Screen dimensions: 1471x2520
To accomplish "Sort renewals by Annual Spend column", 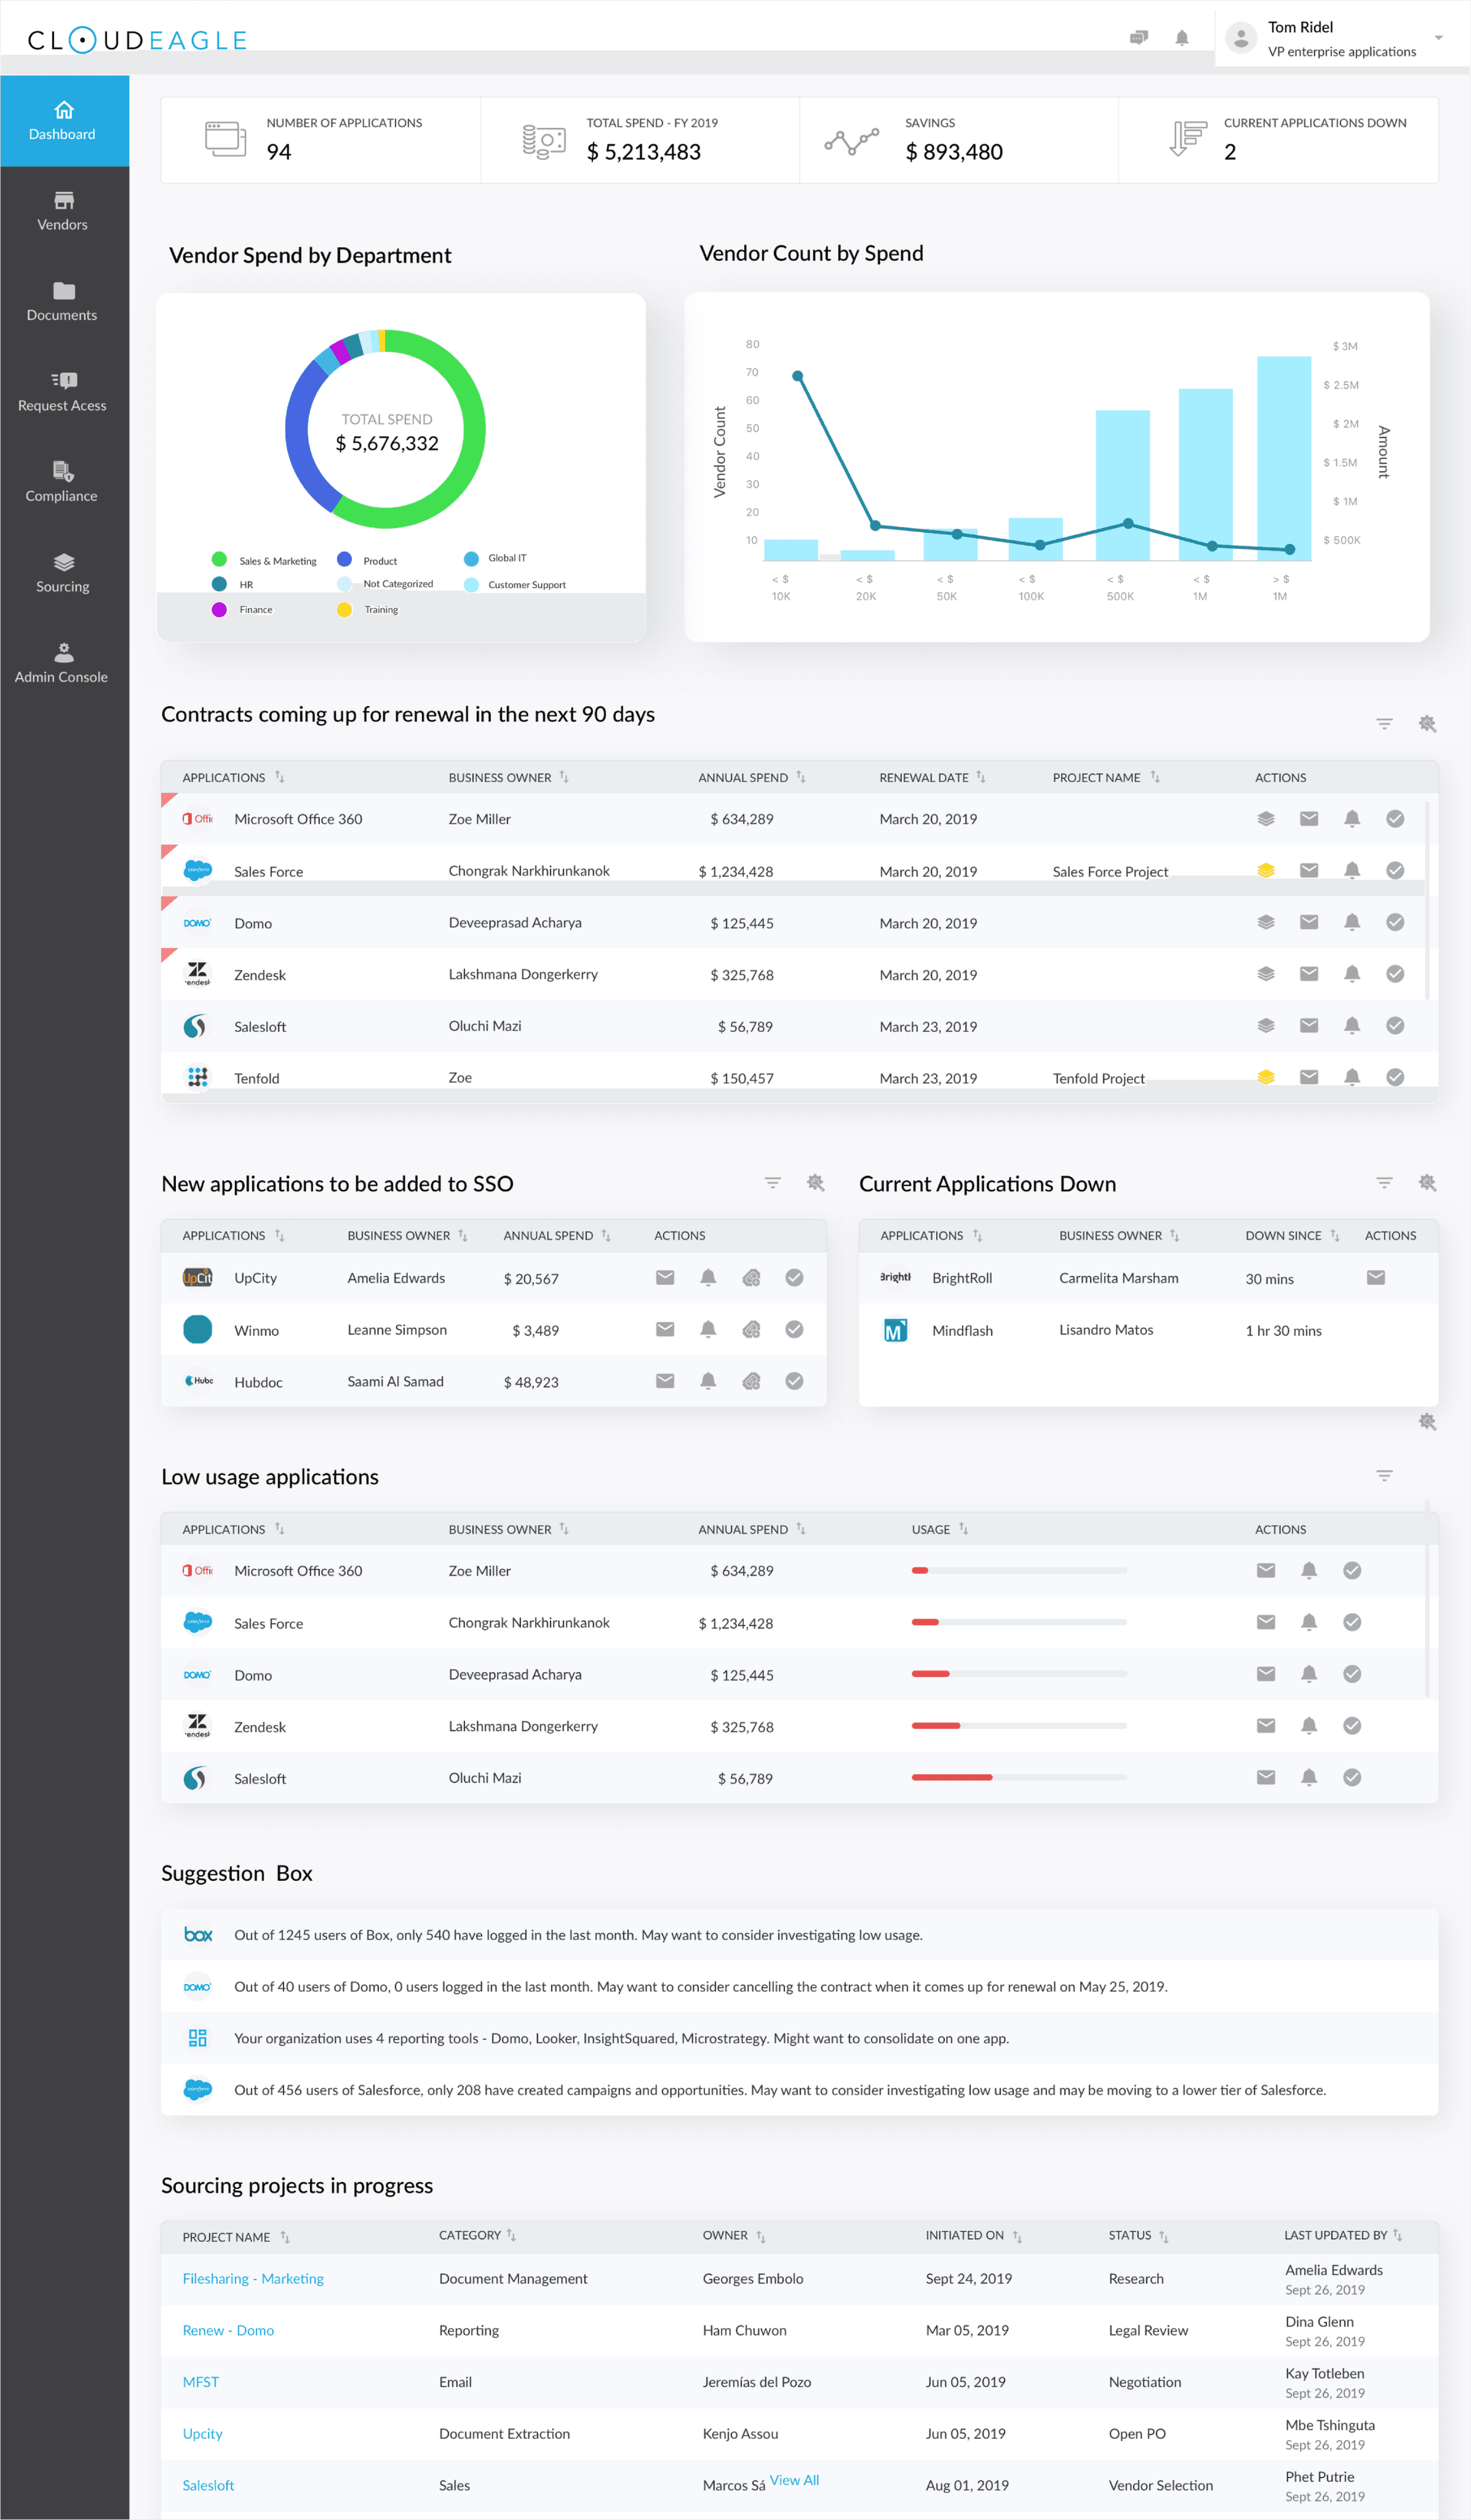I will 801,777.
